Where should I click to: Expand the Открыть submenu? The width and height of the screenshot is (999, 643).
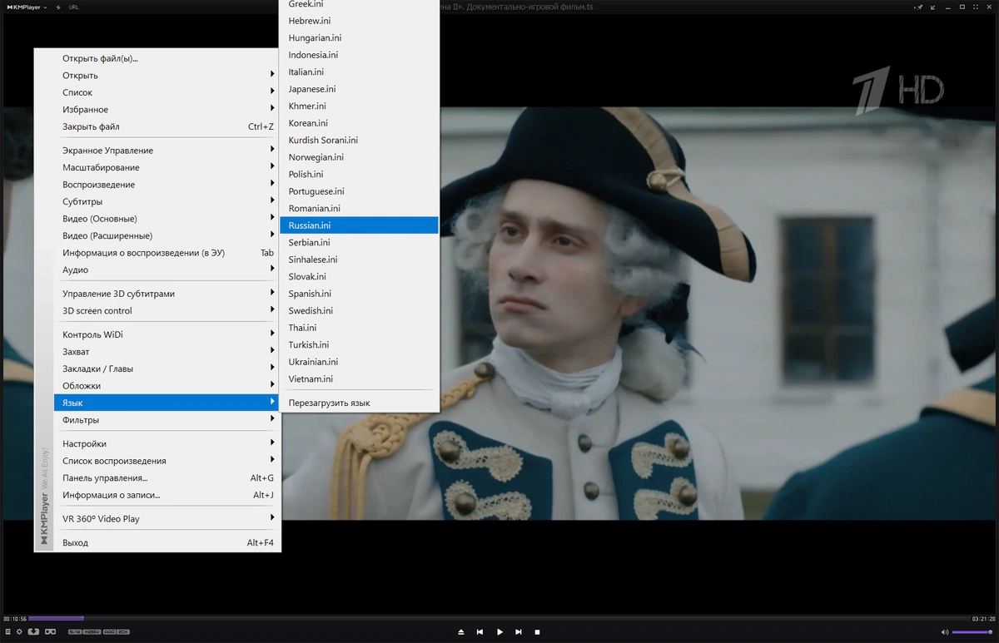167,76
